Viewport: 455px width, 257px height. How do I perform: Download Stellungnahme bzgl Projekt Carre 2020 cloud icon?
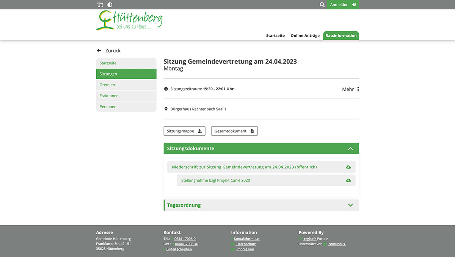click(x=348, y=180)
